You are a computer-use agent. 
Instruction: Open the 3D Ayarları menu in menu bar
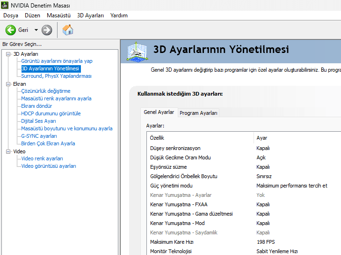(90, 15)
